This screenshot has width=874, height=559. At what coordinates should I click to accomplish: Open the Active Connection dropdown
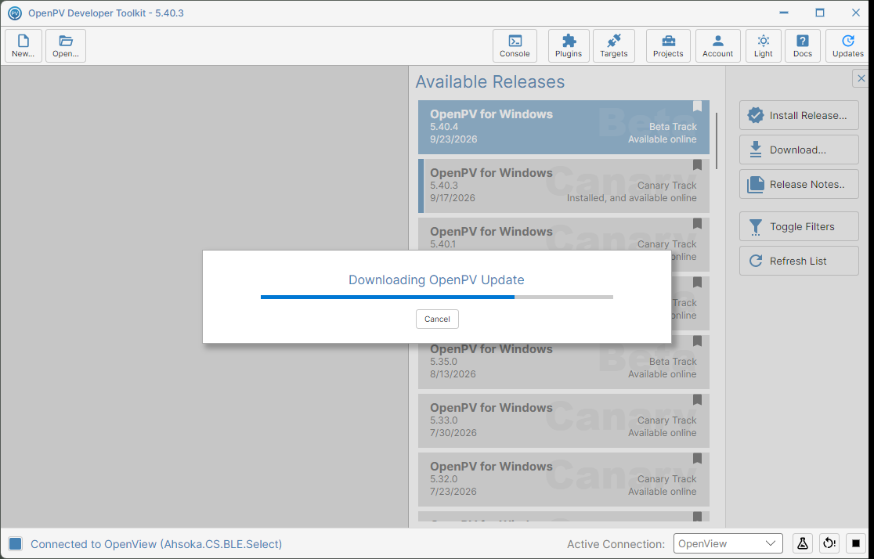point(728,543)
